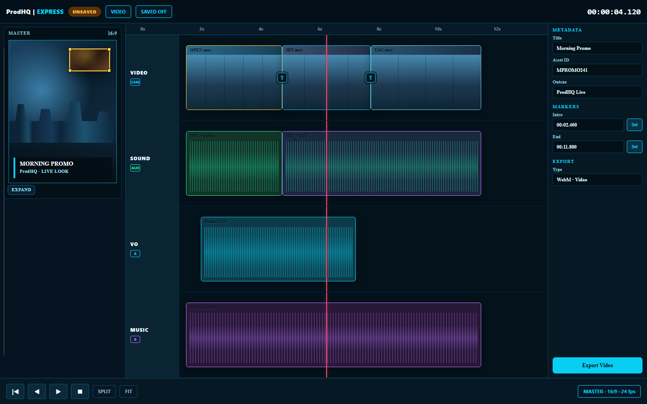This screenshot has width=647, height=404.
Task: Start playback with the play button
Action: point(58,391)
